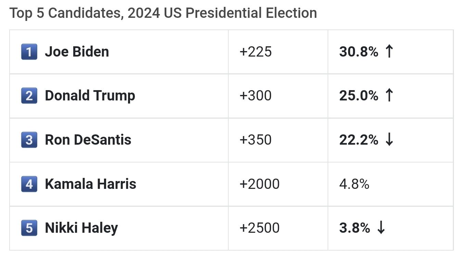The width and height of the screenshot is (458, 254).
Task: Click the number 3 rank badge
Action: pos(29,140)
